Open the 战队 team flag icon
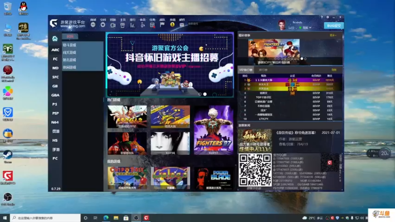The image size is (395, 222). click(162, 25)
